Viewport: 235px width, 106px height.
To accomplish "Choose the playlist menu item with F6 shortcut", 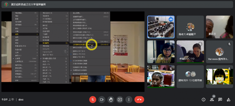I will [25, 68].
